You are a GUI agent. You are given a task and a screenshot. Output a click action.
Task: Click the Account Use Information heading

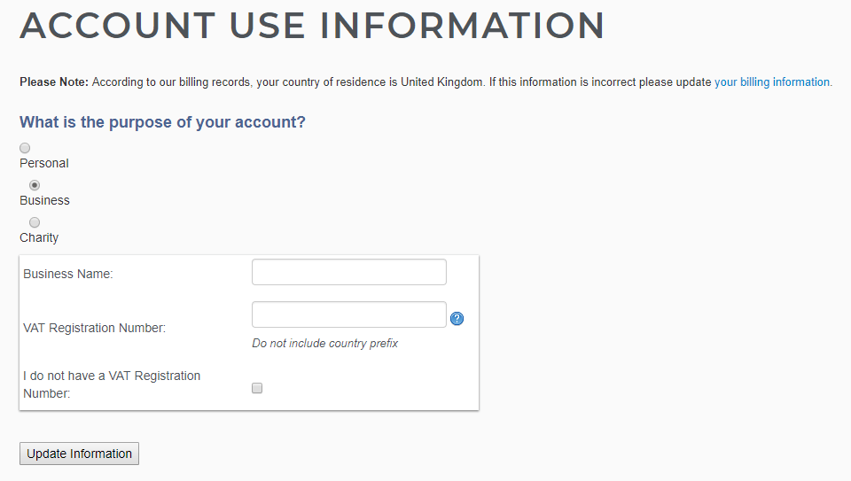pyautogui.click(x=312, y=26)
